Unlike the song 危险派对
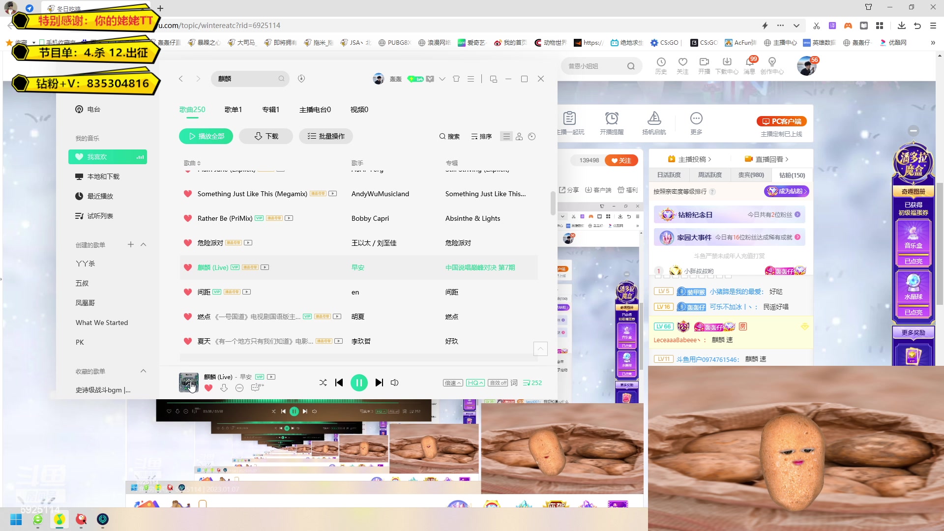The height and width of the screenshot is (531, 944). (188, 243)
